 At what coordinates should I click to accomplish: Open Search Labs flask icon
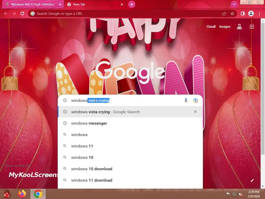[239, 27]
